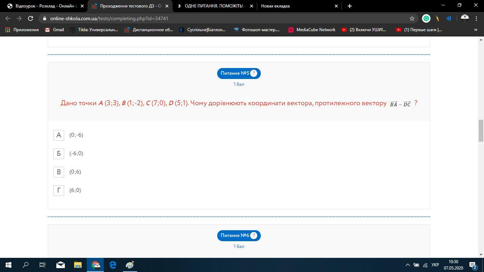Click the address bar URL field

229,18
